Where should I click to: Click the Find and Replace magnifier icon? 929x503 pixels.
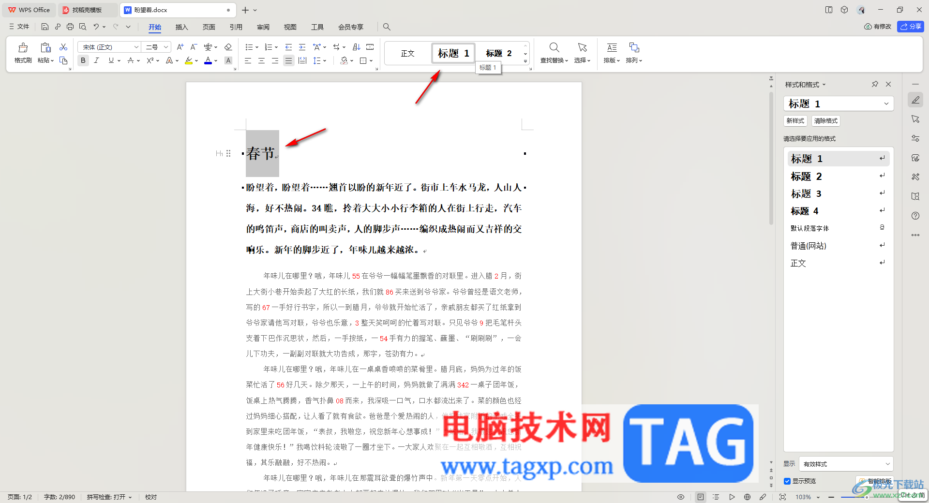pos(554,47)
